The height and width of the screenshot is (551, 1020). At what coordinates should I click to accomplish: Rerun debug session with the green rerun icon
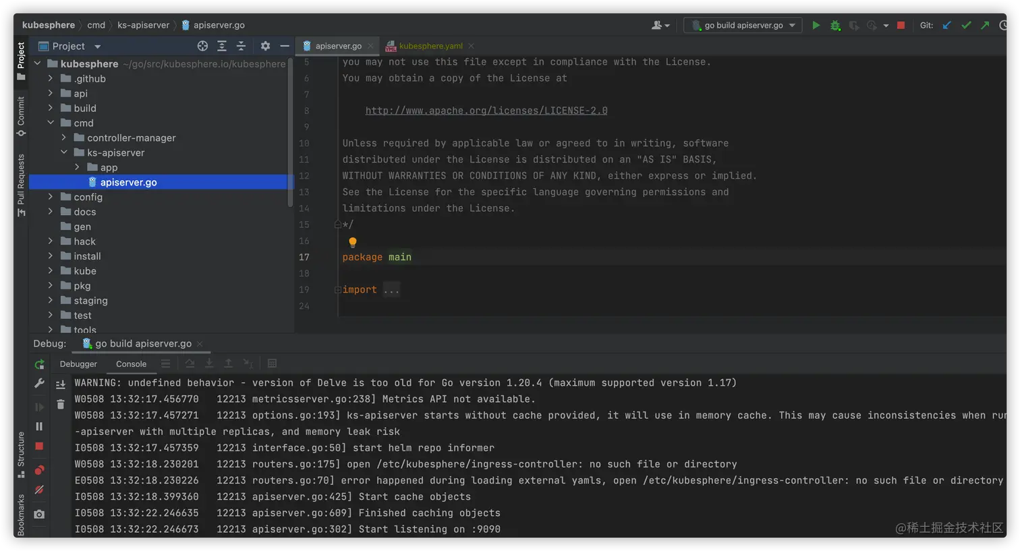click(x=39, y=365)
